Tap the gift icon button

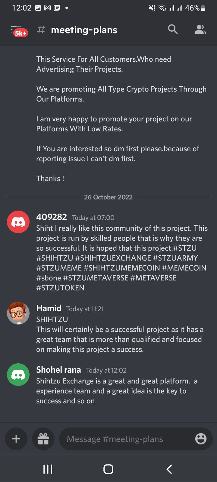(x=43, y=439)
